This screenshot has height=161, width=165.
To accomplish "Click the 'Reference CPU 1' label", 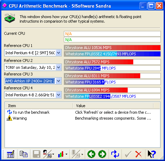I will click(x=18, y=46).
